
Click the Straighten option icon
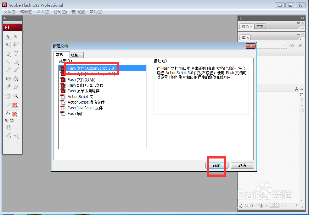pyautogui.click(x=16, y=136)
